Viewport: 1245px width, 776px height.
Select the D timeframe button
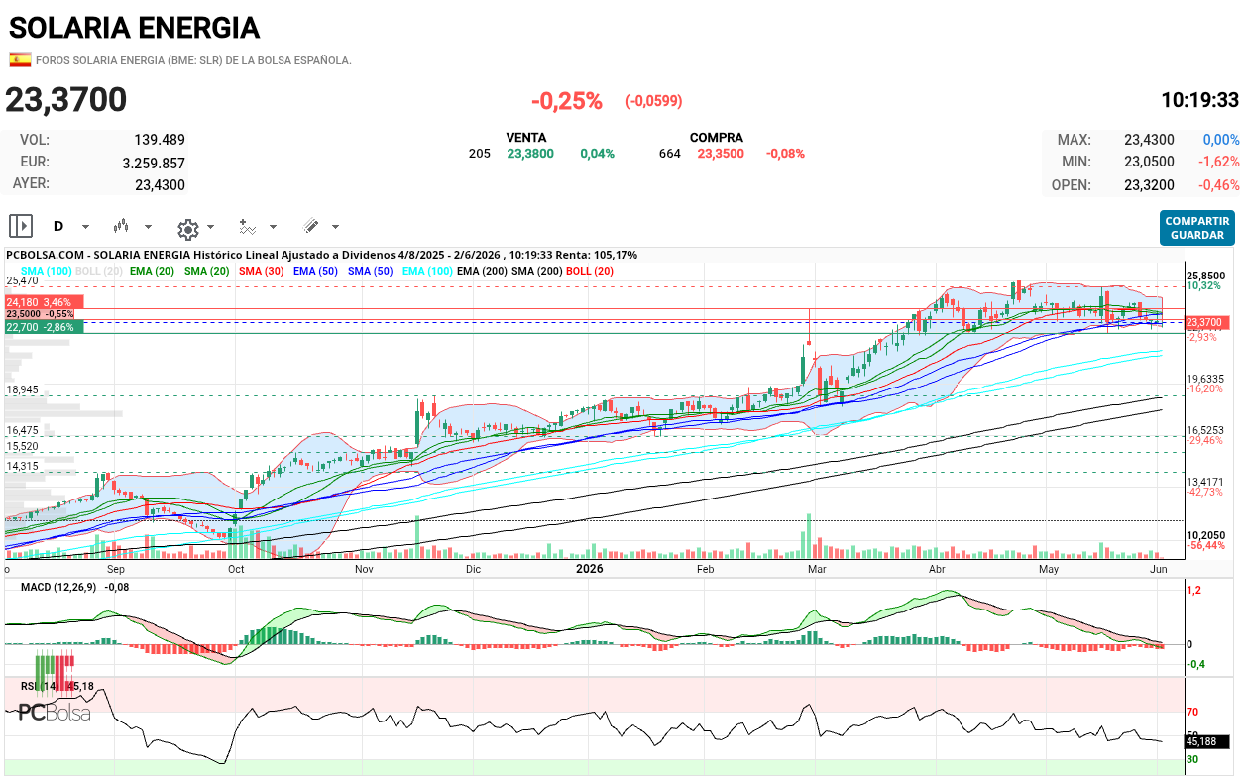coord(57,226)
